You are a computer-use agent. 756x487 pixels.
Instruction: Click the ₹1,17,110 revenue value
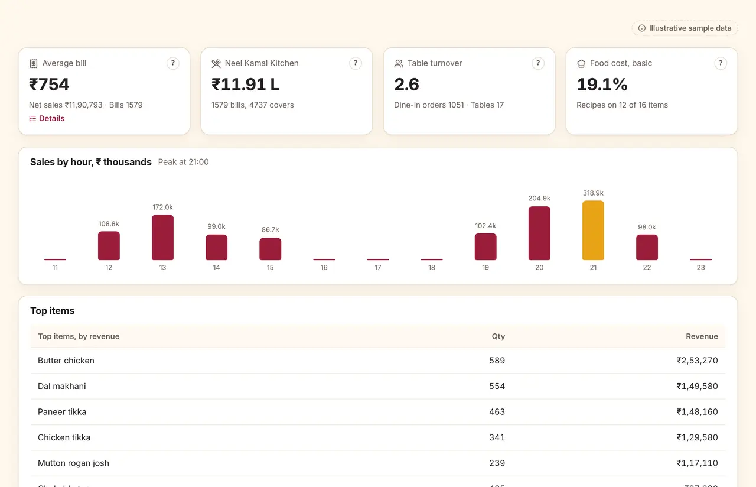pos(698,463)
